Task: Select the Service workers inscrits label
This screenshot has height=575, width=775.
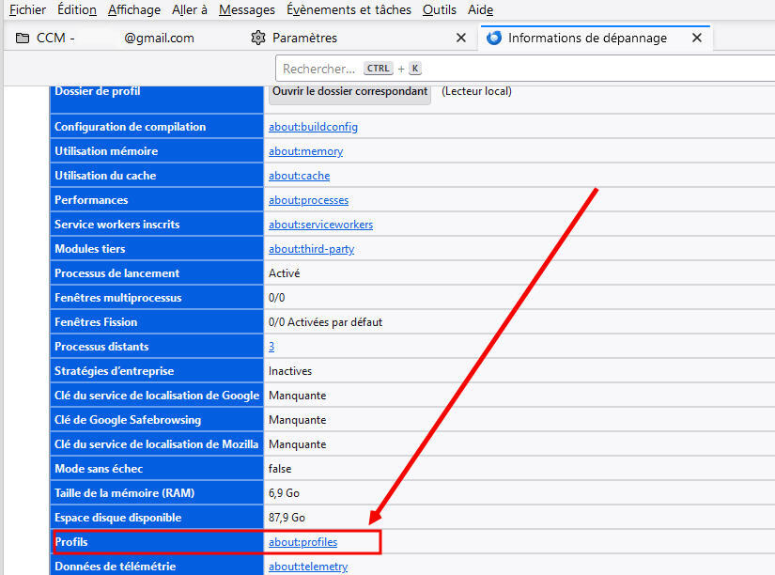Action: coord(117,225)
